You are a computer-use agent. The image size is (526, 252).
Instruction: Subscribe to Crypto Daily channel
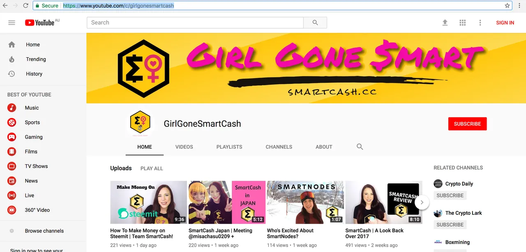[450, 195]
